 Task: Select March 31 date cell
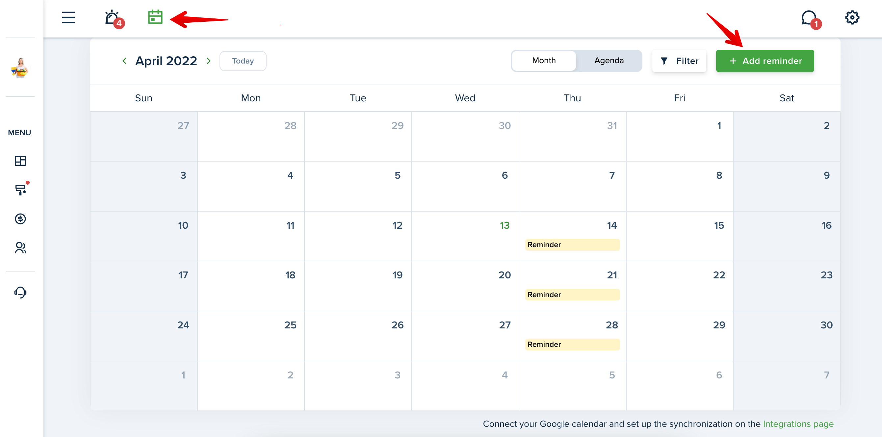(x=572, y=136)
